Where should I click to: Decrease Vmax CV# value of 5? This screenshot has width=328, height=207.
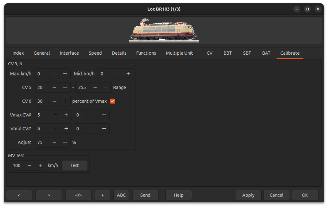coord(55,115)
